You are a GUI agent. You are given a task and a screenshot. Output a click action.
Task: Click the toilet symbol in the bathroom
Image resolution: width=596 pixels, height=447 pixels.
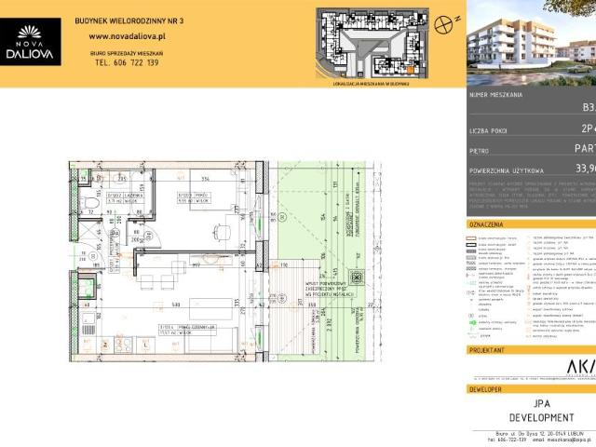point(88,202)
